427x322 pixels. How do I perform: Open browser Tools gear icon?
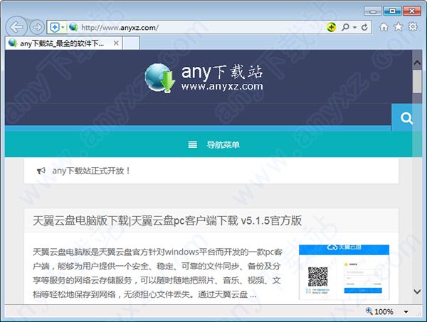[413, 26]
